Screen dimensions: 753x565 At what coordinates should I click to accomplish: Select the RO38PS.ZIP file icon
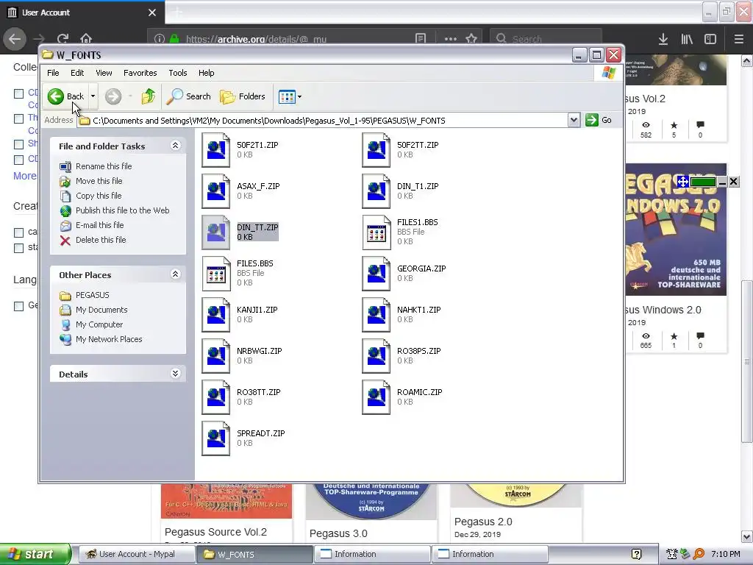click(x=376, y=357)
